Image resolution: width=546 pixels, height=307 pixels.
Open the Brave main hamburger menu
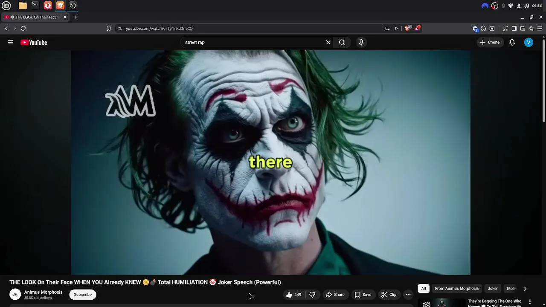(540, 29)
